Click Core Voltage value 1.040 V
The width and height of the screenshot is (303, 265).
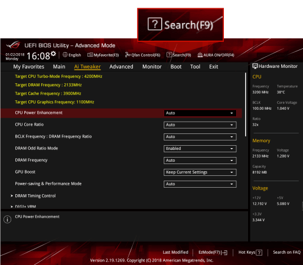coord(283,109)
